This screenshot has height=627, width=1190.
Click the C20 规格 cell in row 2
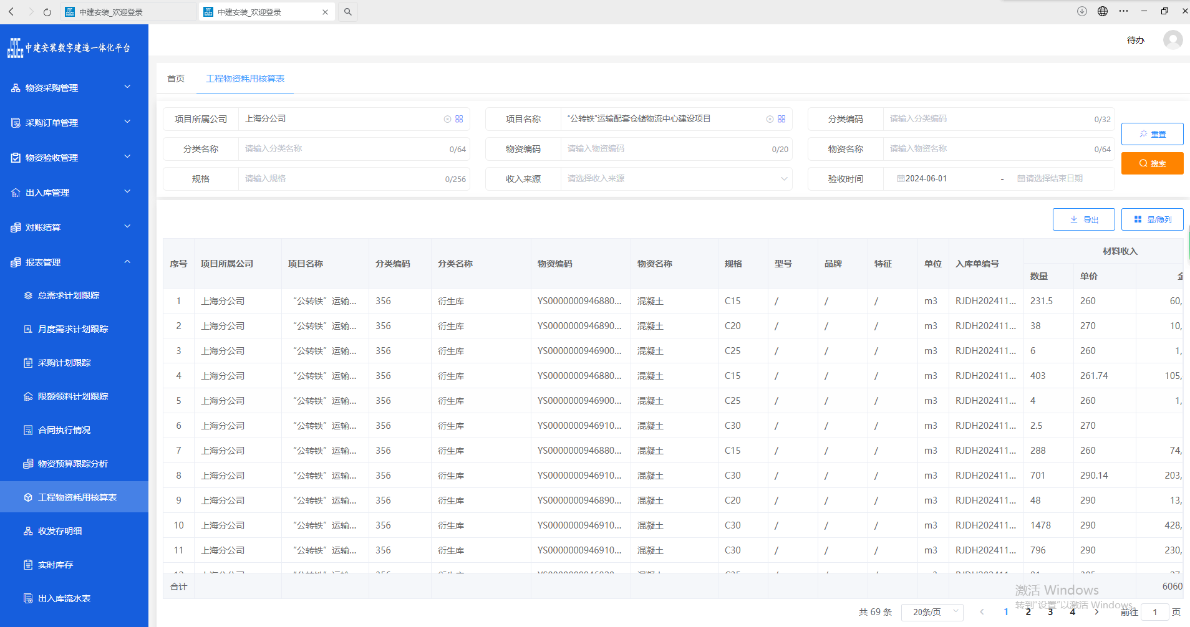[x=733, y=326]
